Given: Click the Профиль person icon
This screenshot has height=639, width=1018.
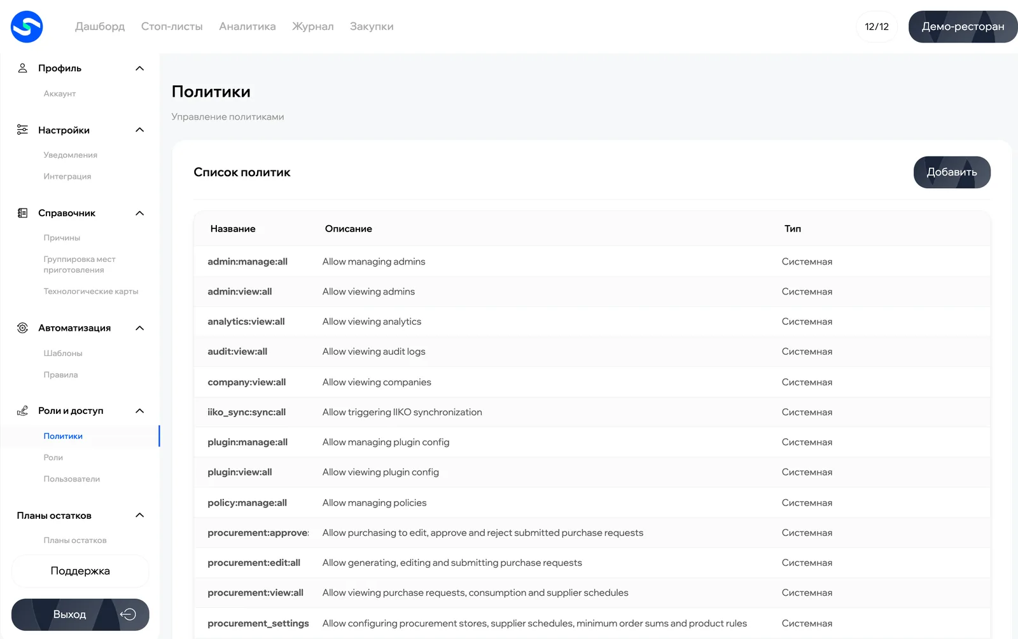Looking at the screenshot, I should [22, 68].
